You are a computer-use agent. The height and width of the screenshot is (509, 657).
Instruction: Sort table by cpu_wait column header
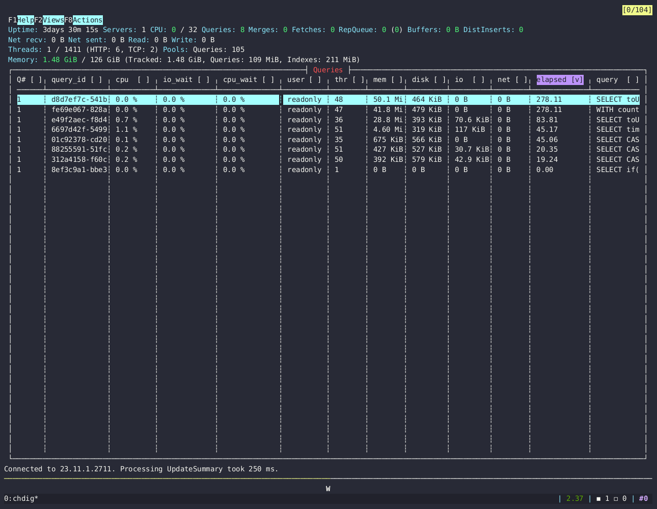249,79
